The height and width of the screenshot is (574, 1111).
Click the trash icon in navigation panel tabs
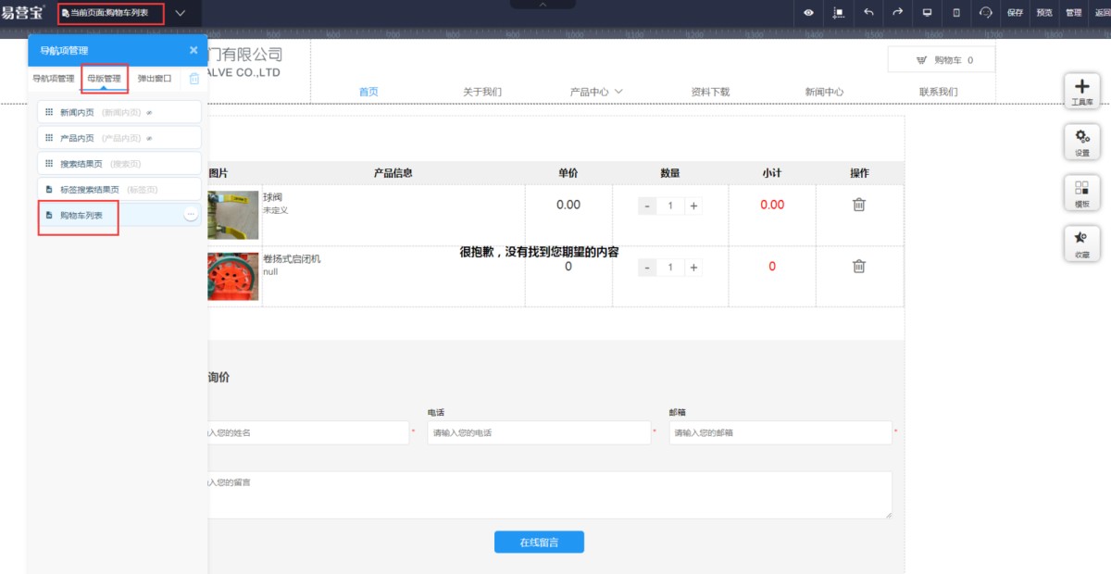coord(194,79)
